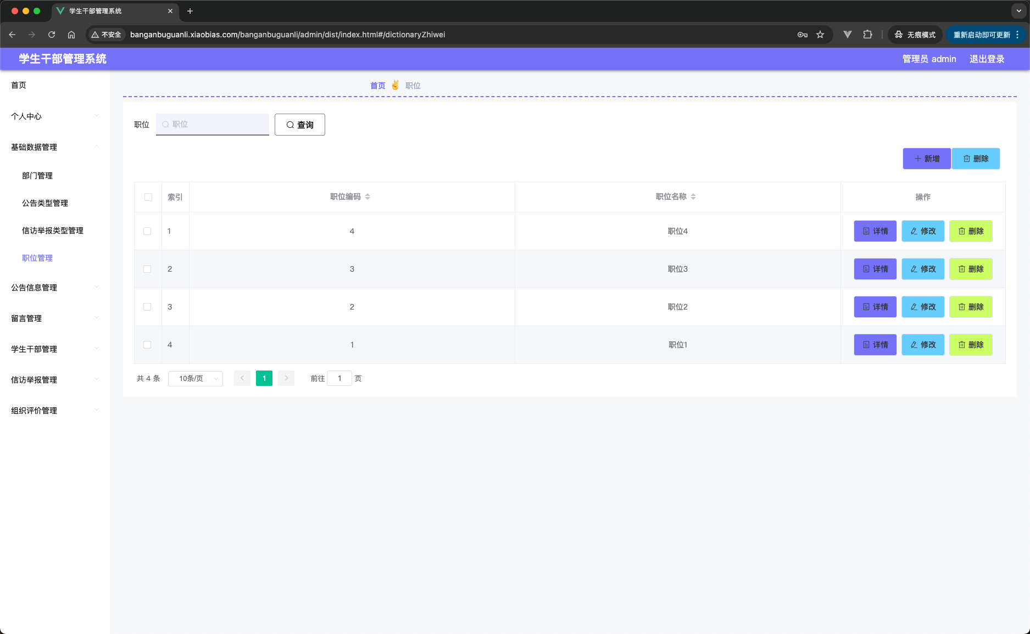
Task: Check the checkbox for 职位4 row
Action: click(x=147, y=231)
